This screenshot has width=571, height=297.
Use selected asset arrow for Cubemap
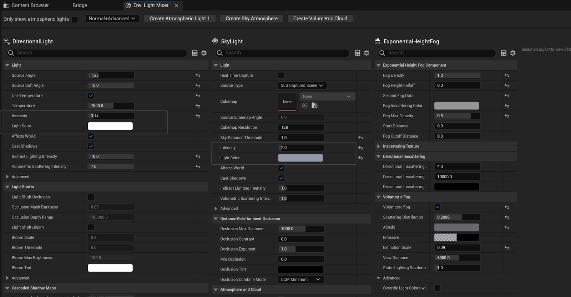coord(305,106)
